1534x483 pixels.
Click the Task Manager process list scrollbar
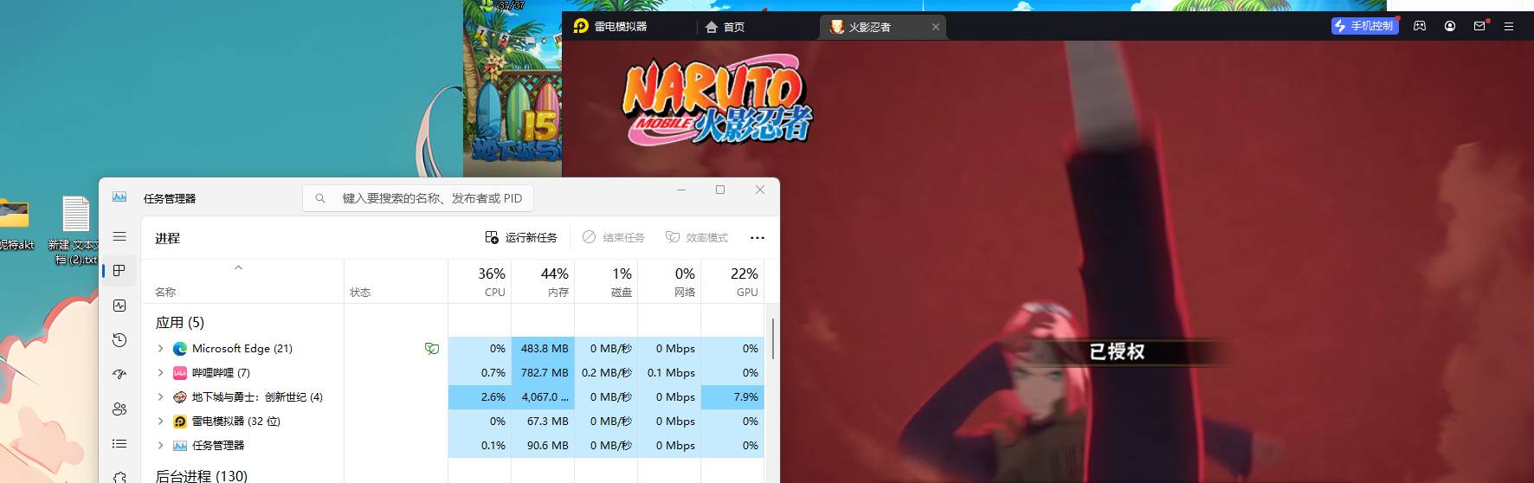(x=772, y=339)
